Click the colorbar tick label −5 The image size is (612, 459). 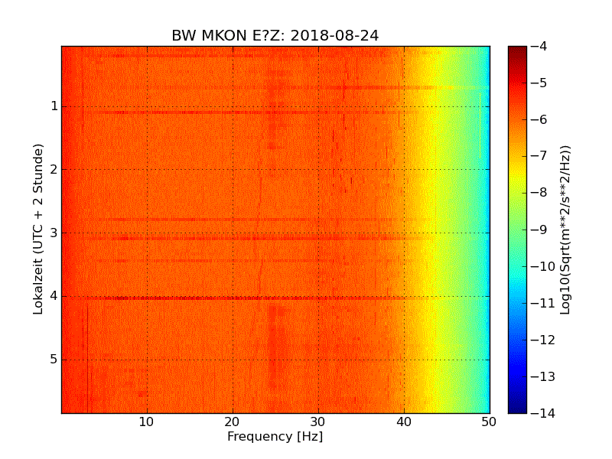point(539,83)
